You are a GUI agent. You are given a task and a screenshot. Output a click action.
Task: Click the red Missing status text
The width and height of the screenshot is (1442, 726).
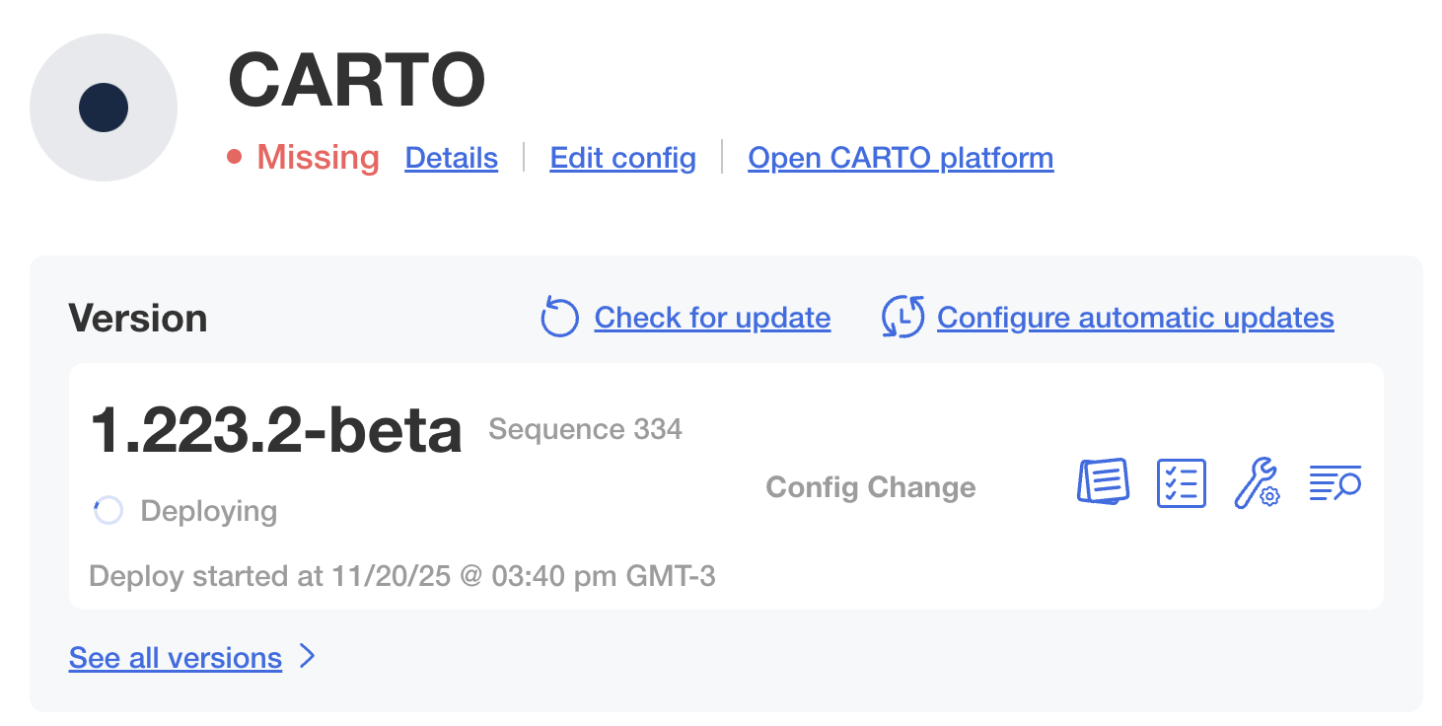click(318, 158)
